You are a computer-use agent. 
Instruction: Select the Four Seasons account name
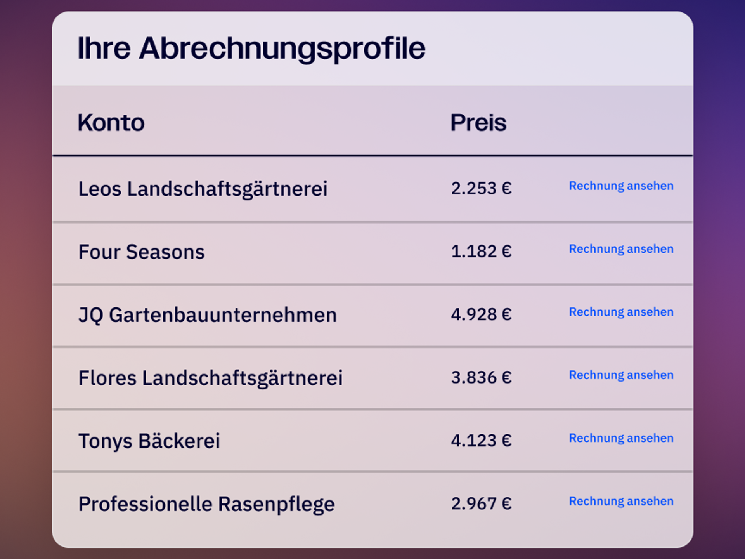coord(141,252)
